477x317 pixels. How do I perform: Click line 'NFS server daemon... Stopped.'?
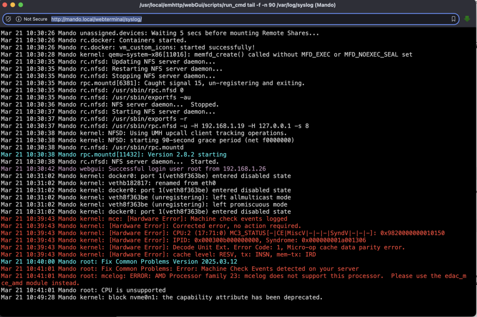point(110,104)
